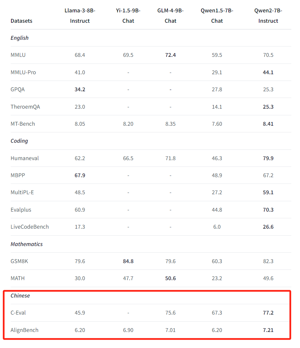Click the Datasets column header
The width and height of the screenshot is (300, 348).
21,21
